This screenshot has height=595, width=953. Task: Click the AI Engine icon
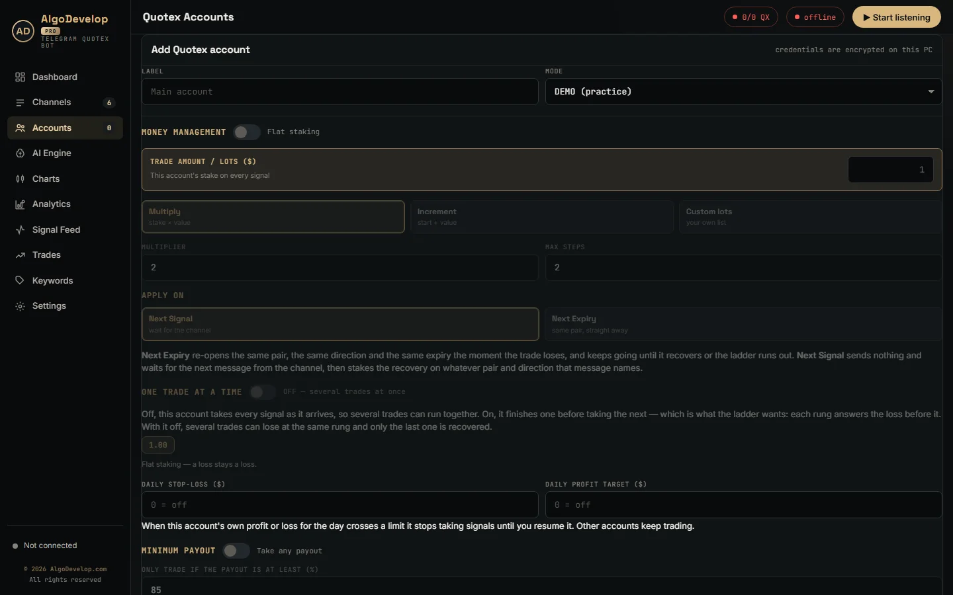[20, 153]
